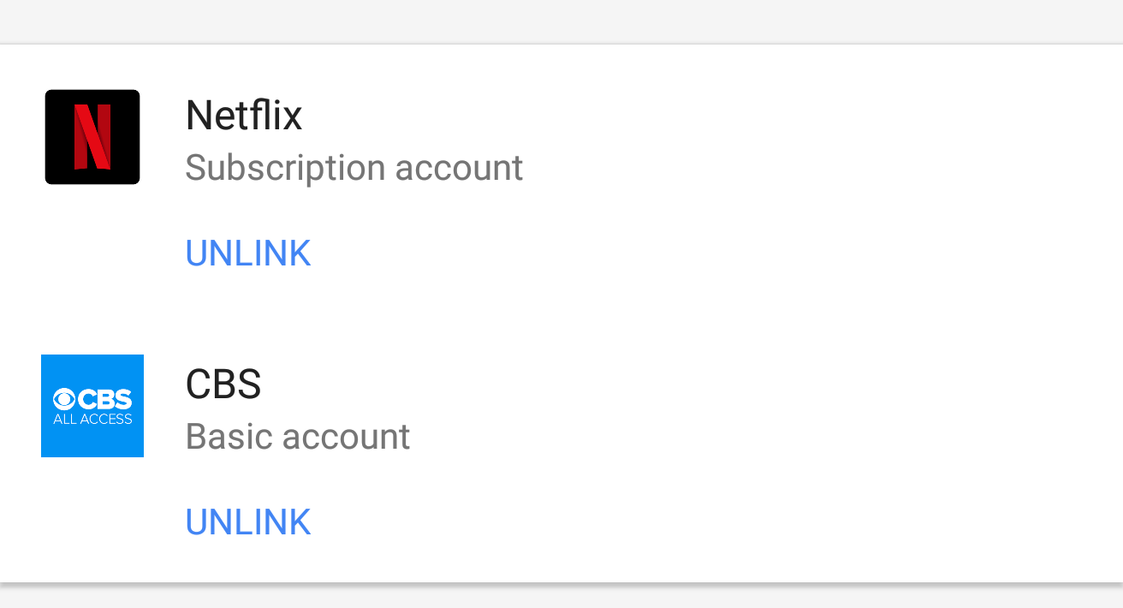The width and height of the screenshot is (1123, 608).
Task: Click the Basic account label
Action: tap(298, 437)
